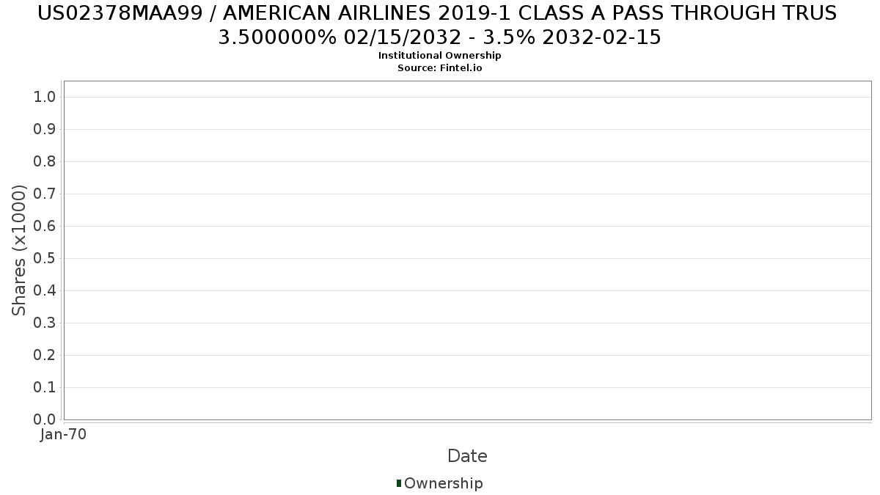The height and width of the screenshot is (495, 880).
Task: Click the chart title text
Action: pos(440,25)
